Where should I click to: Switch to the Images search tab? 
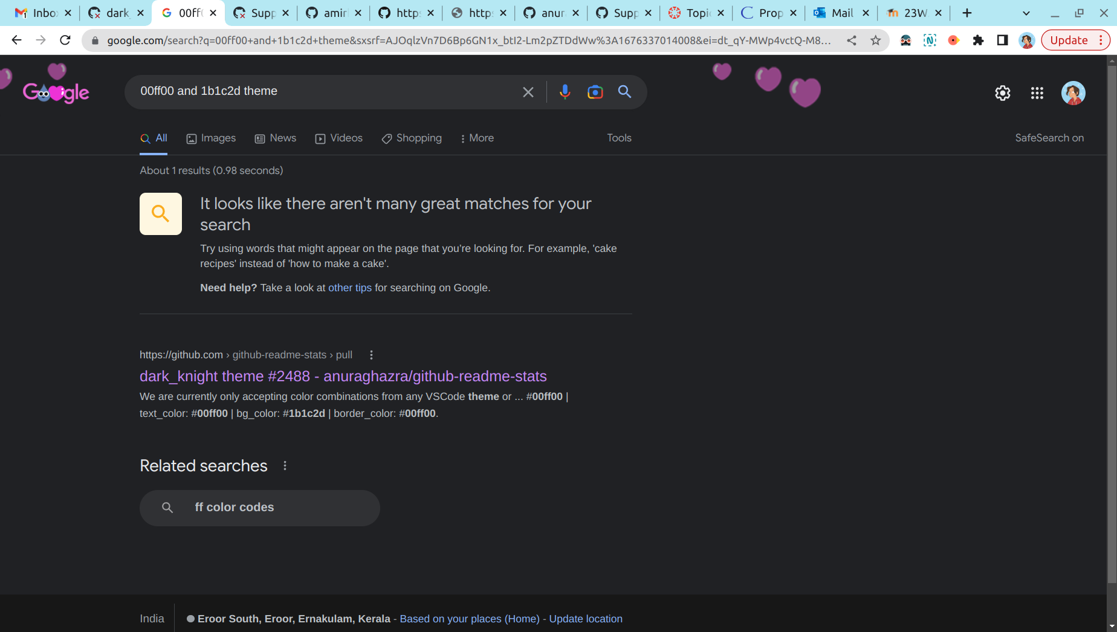point(211,138)
